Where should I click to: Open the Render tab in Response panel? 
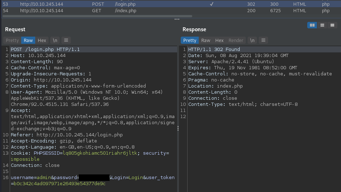pos(236,41)
